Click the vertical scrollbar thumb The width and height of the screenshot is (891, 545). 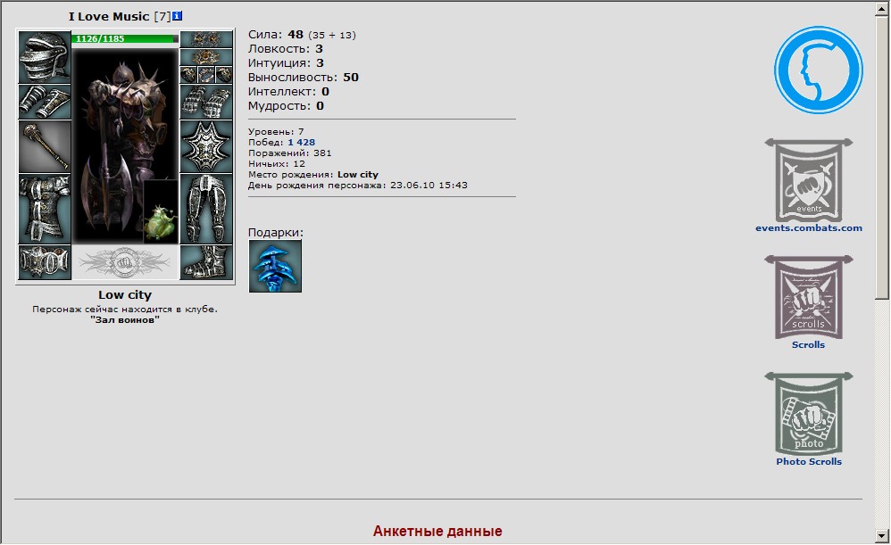tap(882, 157)
